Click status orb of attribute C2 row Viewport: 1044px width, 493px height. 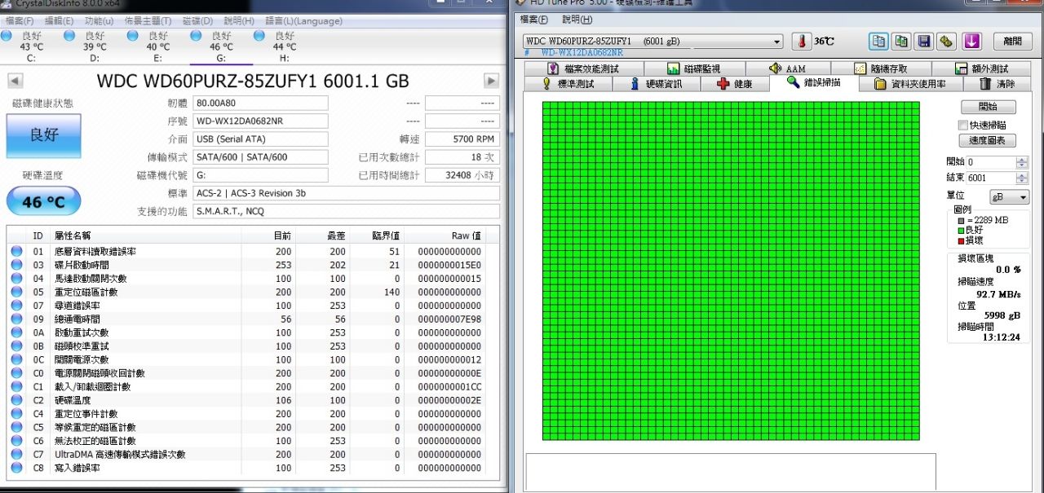click(x=16, y=400)
